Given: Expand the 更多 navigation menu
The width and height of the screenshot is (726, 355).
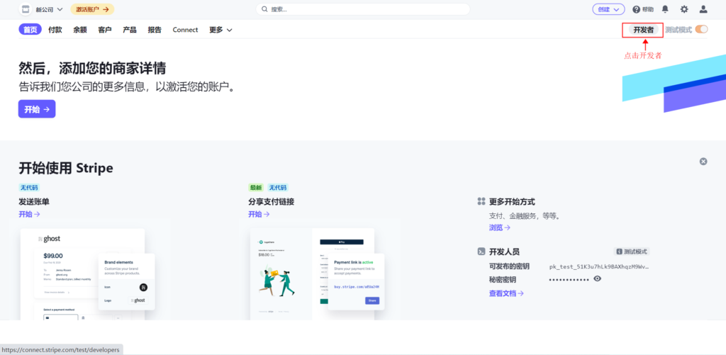Looking at the screenshot, I should click(x=220, y=30).
